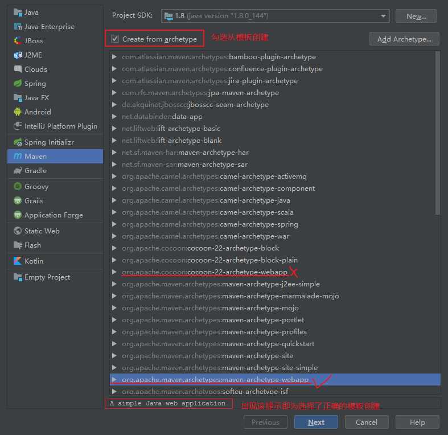Select lift-archetype-basic row
This screenshot has width=448, height=435.
click(275, 129)
